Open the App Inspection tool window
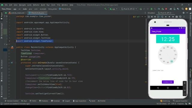The image size is (192, 108). pos(79,101)
